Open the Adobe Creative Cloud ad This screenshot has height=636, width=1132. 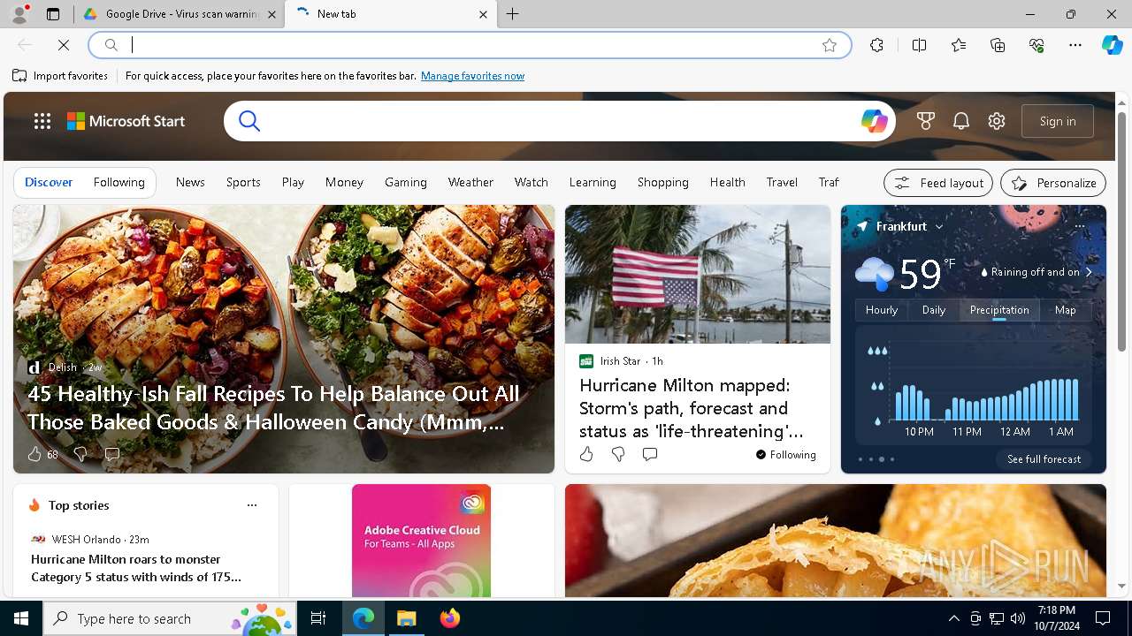coord(422,541)
